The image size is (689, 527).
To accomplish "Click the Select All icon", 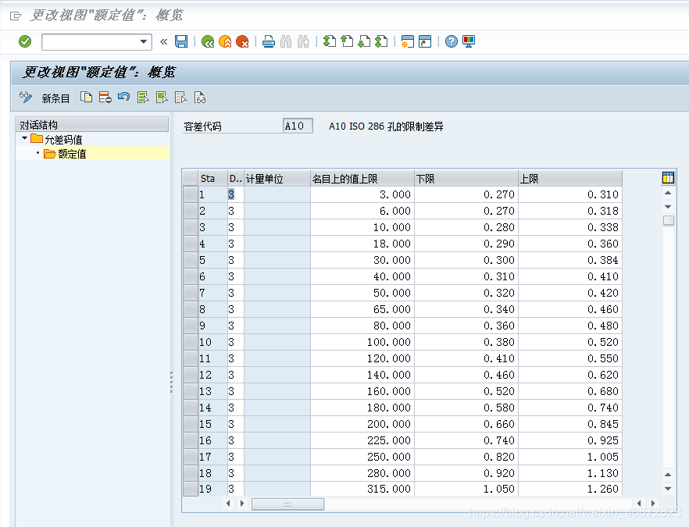I will click(143, 98).
